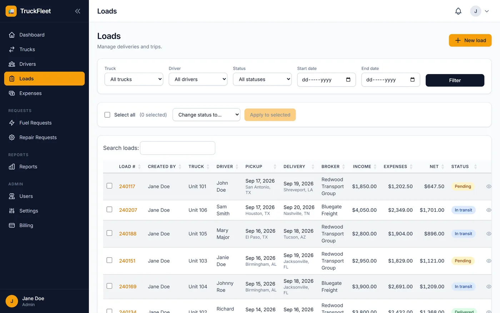
Task: View load 240151 via eye icon
Action: coord(489,261)
